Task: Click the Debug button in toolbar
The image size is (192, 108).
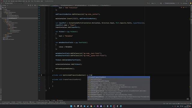Action: [185, 3]
